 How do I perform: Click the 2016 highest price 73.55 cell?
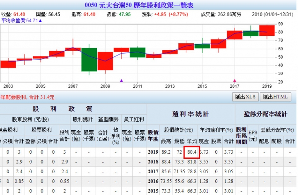(x=166, y=181)
